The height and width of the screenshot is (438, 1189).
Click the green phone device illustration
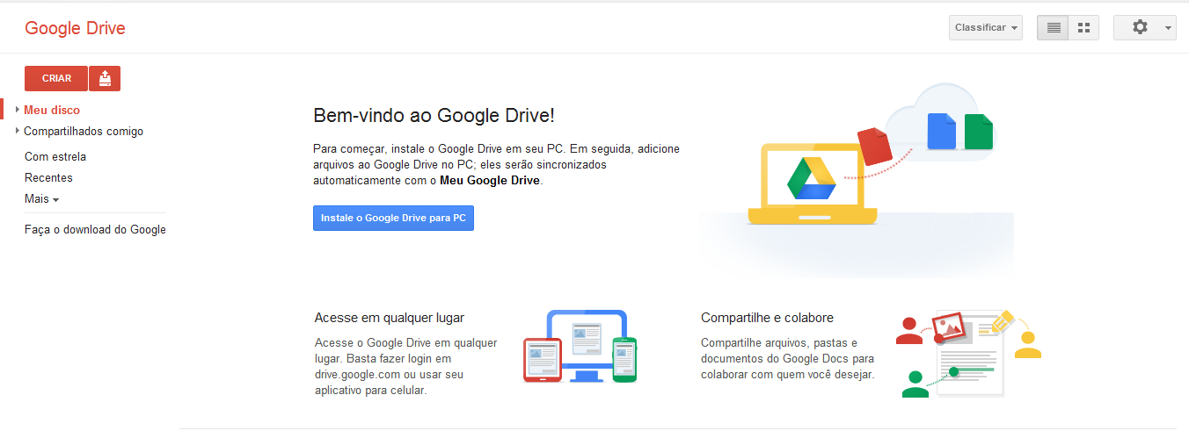pos(624,360)
